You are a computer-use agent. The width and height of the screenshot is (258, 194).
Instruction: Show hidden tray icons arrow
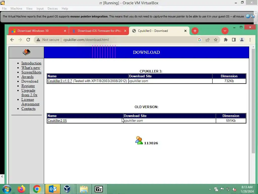[x=210, y=189]
